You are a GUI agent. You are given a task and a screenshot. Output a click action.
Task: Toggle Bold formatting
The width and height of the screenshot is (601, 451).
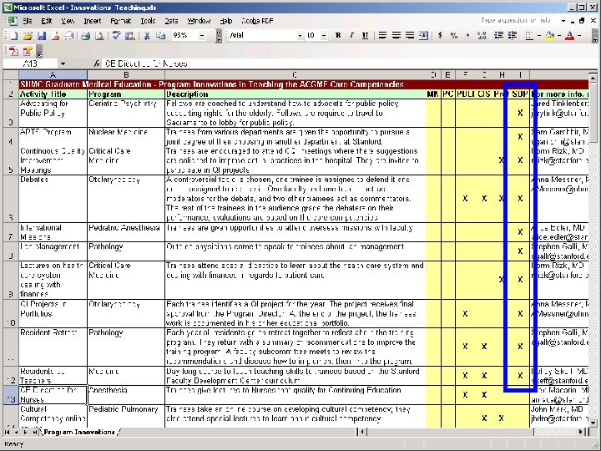338,36
